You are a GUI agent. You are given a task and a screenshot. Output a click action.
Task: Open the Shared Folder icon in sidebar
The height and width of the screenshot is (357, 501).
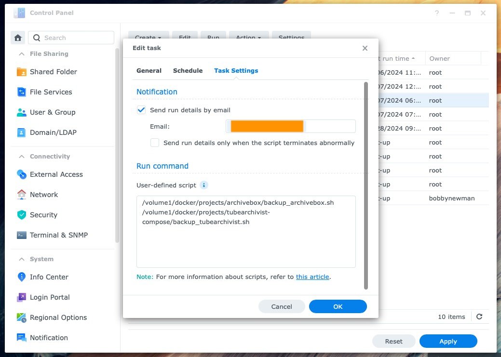pyautogui.click(x=21, y=72)
